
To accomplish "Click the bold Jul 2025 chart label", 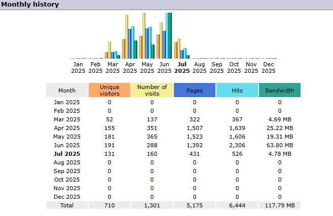I will click(x=181, y=67).
